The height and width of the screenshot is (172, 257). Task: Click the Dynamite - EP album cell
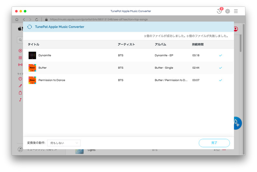(x=164, y=56)
